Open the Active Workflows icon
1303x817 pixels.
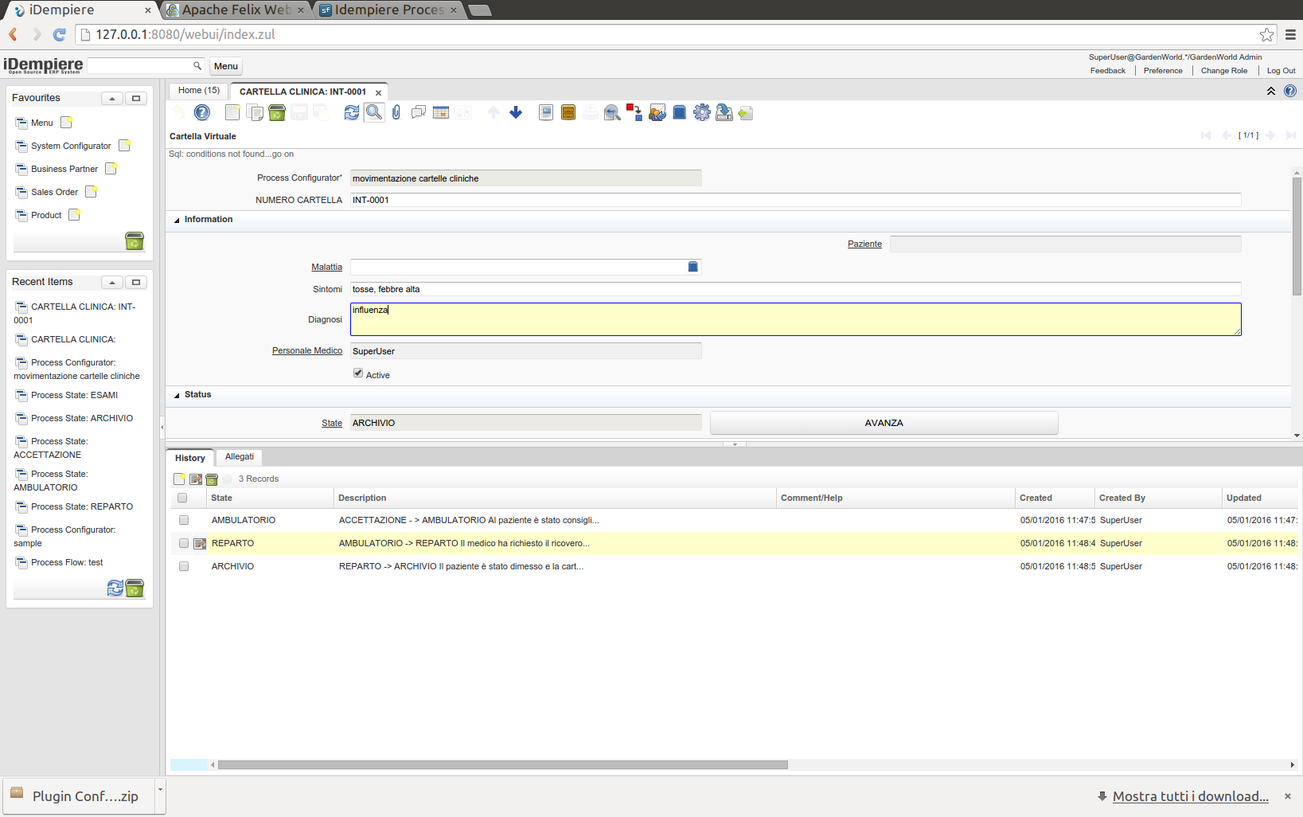[634, 112]
